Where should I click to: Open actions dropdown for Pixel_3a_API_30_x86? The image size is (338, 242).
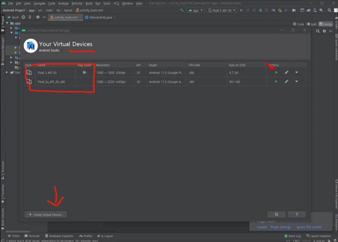[x=297, y=82]
